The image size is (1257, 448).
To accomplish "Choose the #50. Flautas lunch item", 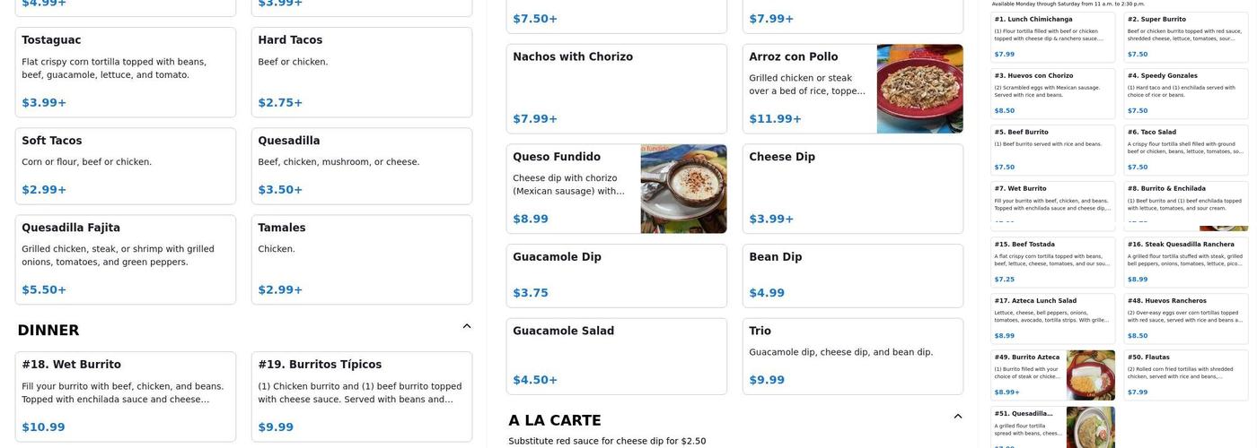I will click(1186, 375).
